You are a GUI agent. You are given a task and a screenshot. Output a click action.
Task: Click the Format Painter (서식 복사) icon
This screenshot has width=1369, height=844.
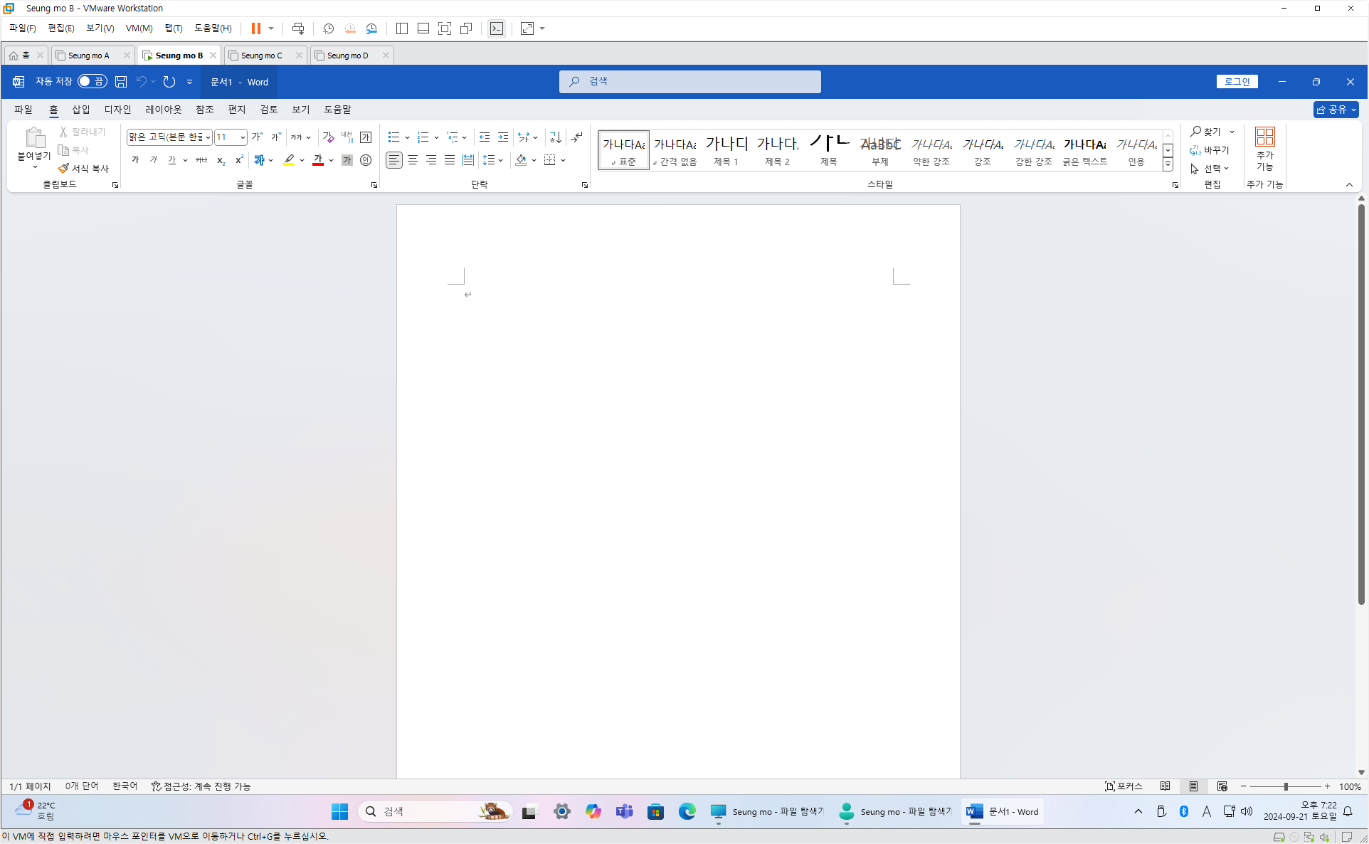click(x=64, y=169)
